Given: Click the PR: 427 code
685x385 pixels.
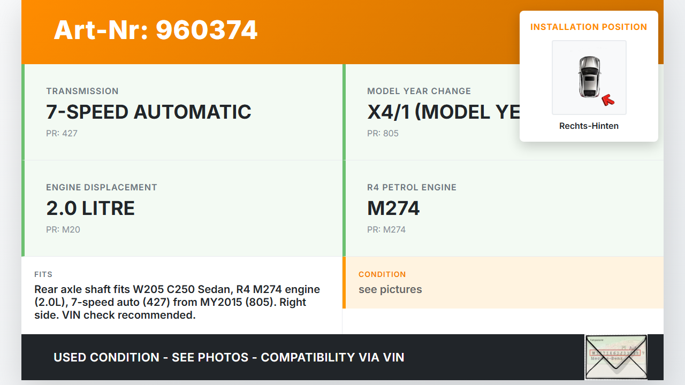Looking at the screenshot, I should 62,133.
